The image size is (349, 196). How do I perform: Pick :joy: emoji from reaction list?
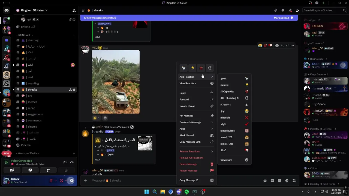coord(234,111)
